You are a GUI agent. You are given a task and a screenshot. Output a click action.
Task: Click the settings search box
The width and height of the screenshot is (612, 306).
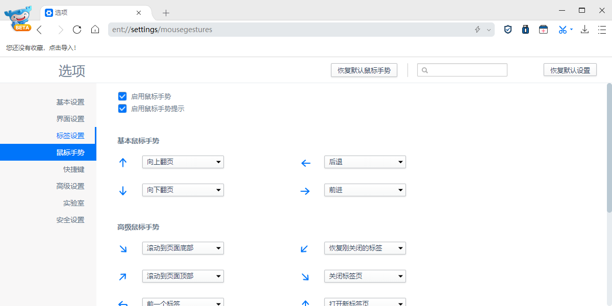coord(462,70)
